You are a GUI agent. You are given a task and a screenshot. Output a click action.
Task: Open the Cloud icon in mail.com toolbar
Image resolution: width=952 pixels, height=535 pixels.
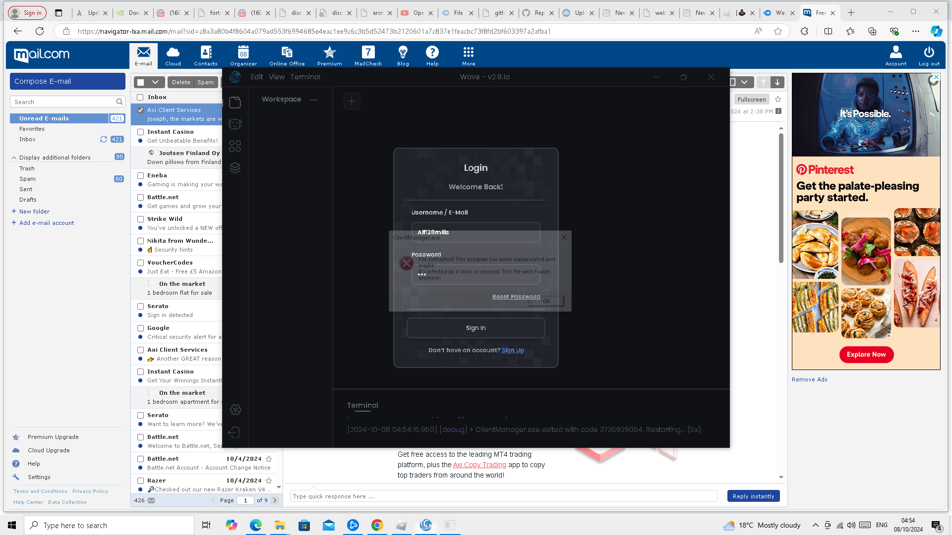click(173, 55)
